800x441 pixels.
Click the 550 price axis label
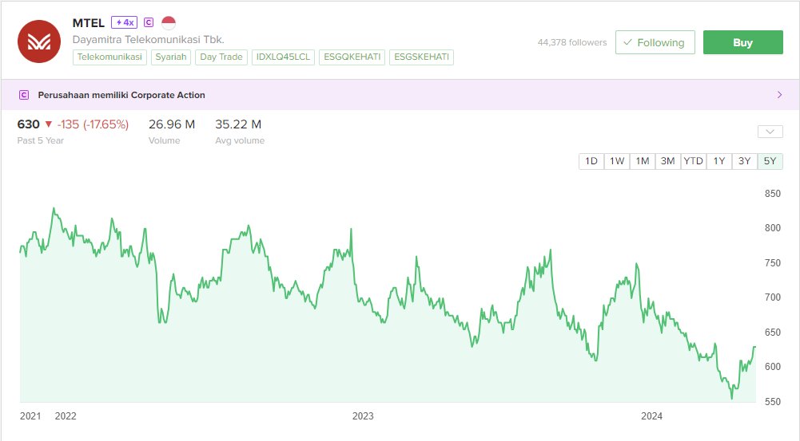tap(773, 402)
